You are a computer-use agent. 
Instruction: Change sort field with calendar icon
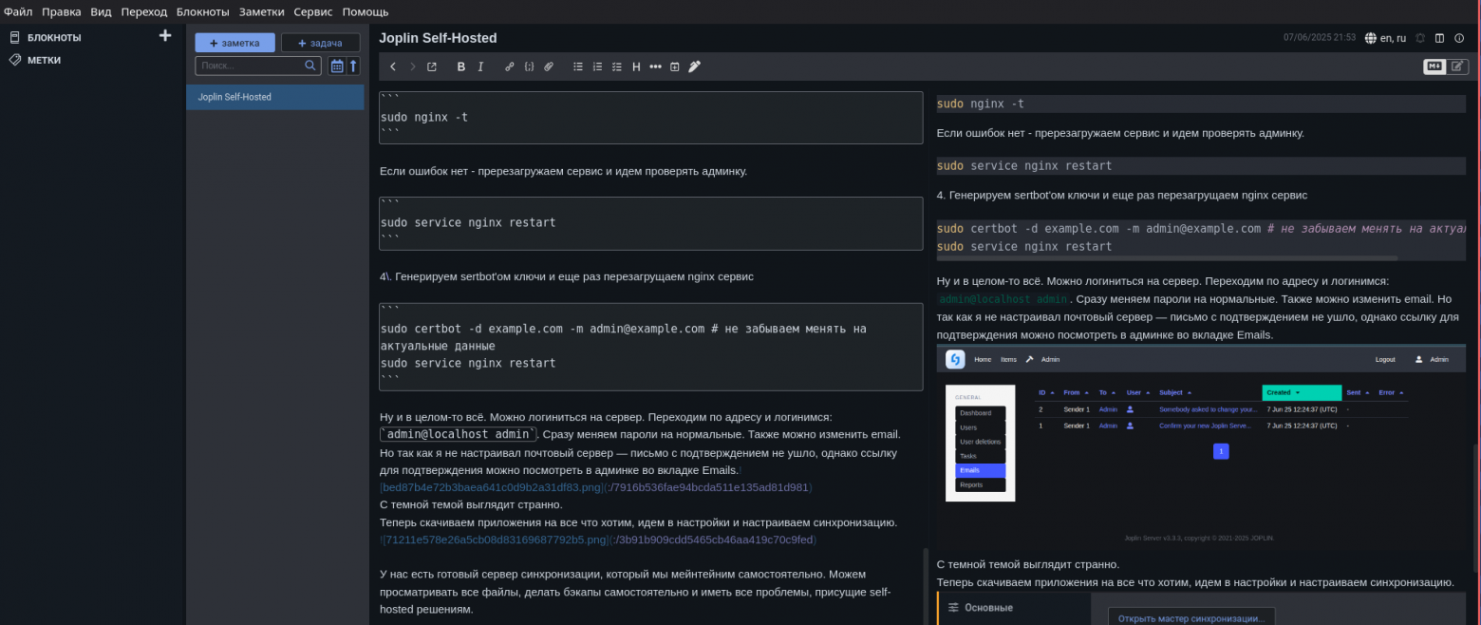pos(336,66)
